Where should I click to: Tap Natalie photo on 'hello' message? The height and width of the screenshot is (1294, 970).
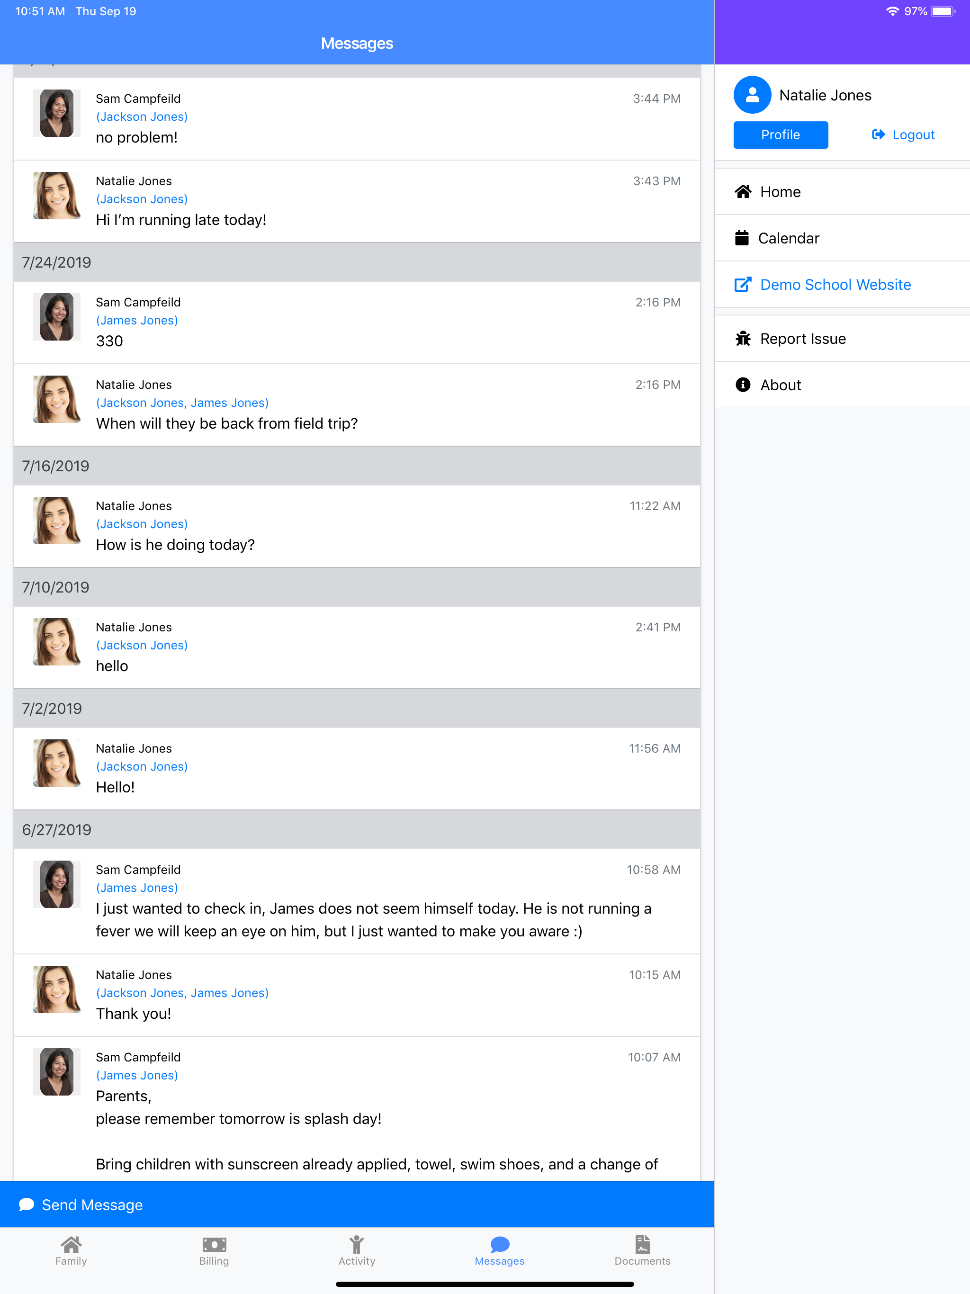click(x=57, y=642)
